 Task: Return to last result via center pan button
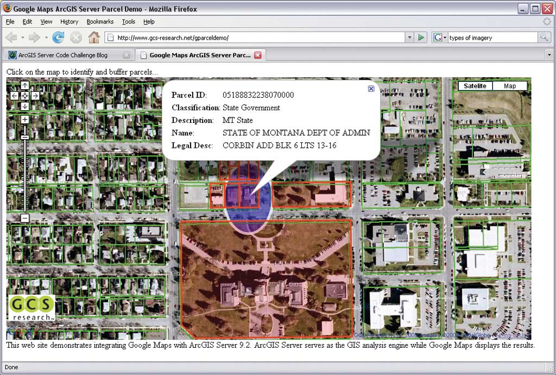click(24, 96)
